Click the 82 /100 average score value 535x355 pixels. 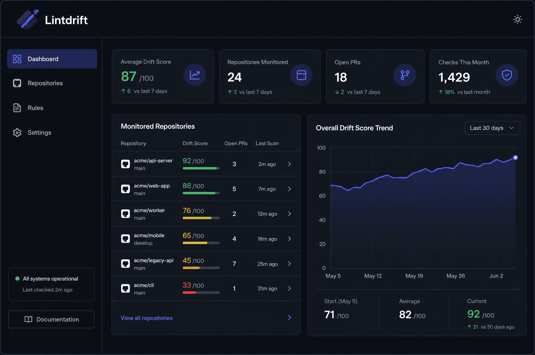click(x=412, y=315)
